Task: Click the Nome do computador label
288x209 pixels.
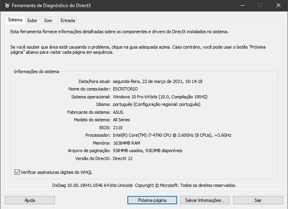Action: click(89, 89)
